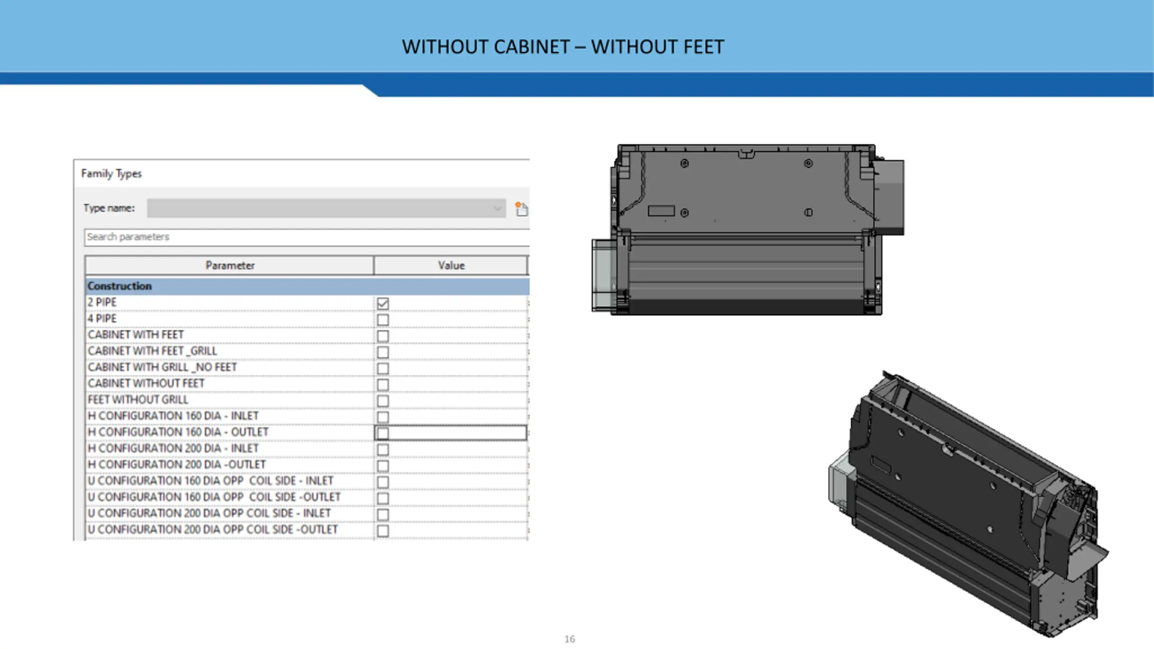The height and width of the screenshot is (649, 1154).
Task: Select U CONFIGURATION 200 DIA OPP COIL SIDE - INLET name
Action: tap(209, 513)
